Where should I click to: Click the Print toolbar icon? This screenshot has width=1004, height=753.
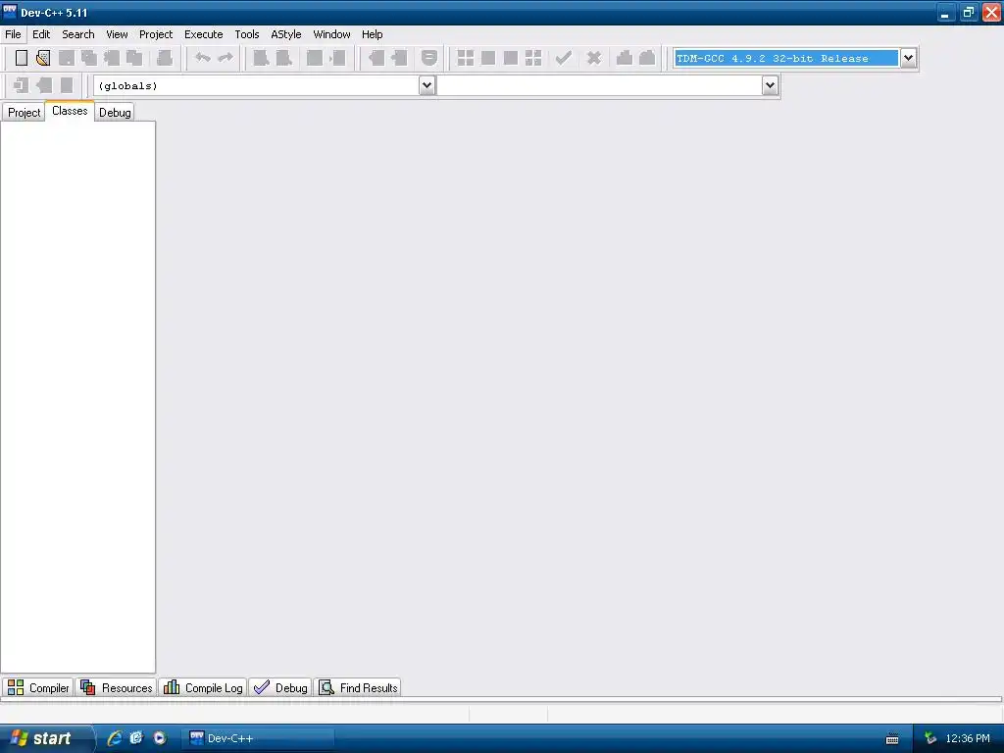pos(165,58)
